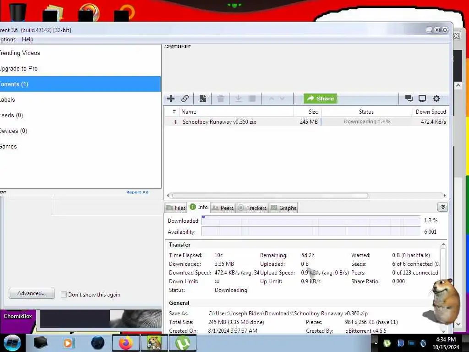Select Trending Videos in sidebar
The image size is (469, 352).
pyautogui.click(x=80, y=53)
